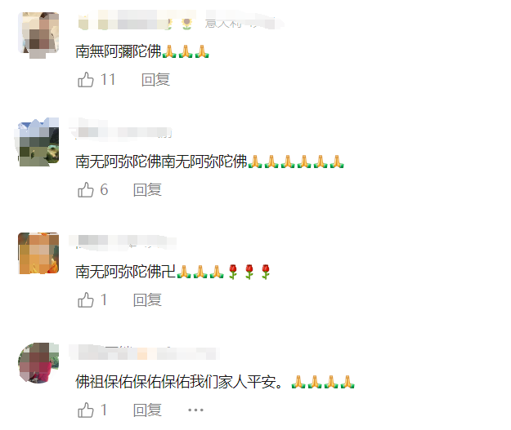Click the sunflower badge beside first username
The height and width of the screenshot is (430, 511).
coord(186,24)
